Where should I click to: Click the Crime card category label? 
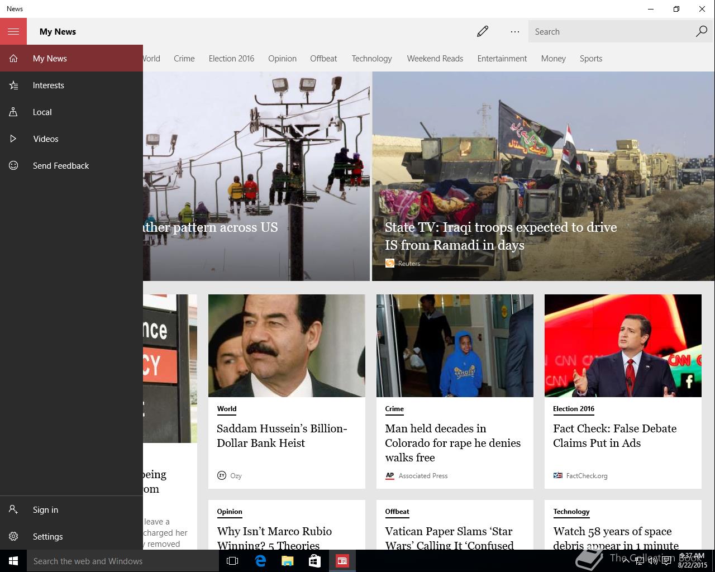[394, 409]
